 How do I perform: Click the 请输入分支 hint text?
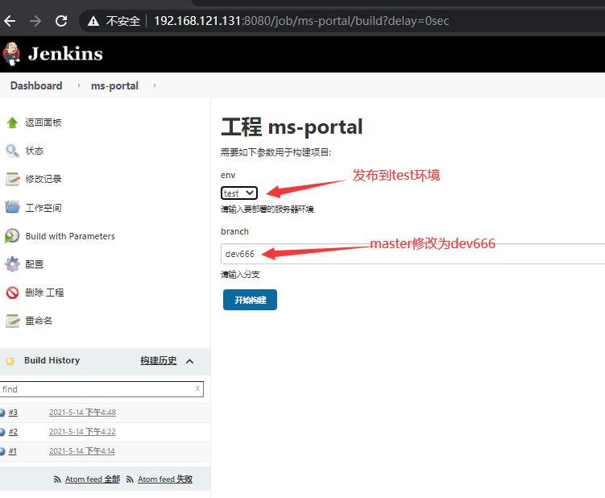pyautogui.click(x=240, y=275)
